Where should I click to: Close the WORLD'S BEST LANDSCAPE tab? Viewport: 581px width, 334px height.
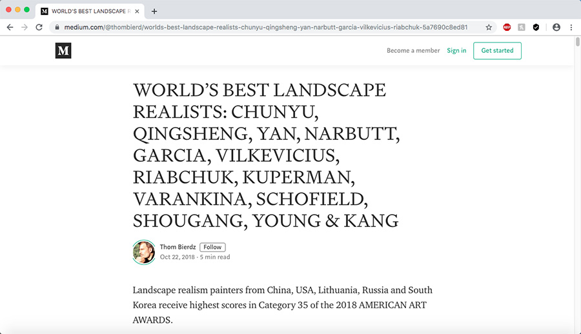(137, 12)
